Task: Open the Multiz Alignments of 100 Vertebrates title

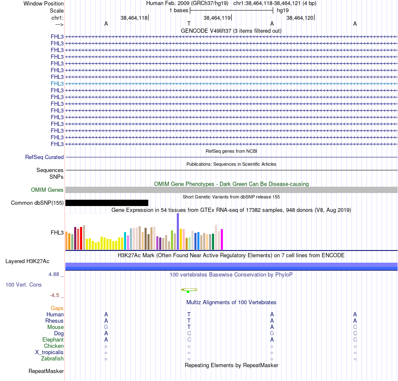Action: click(x=231, y=302)
